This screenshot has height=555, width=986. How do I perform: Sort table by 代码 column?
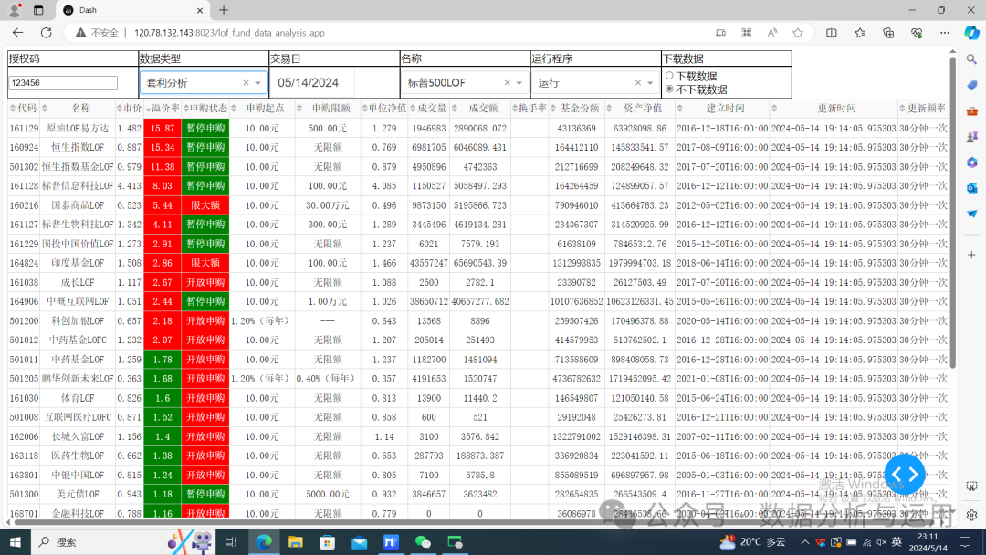(13, 108)
